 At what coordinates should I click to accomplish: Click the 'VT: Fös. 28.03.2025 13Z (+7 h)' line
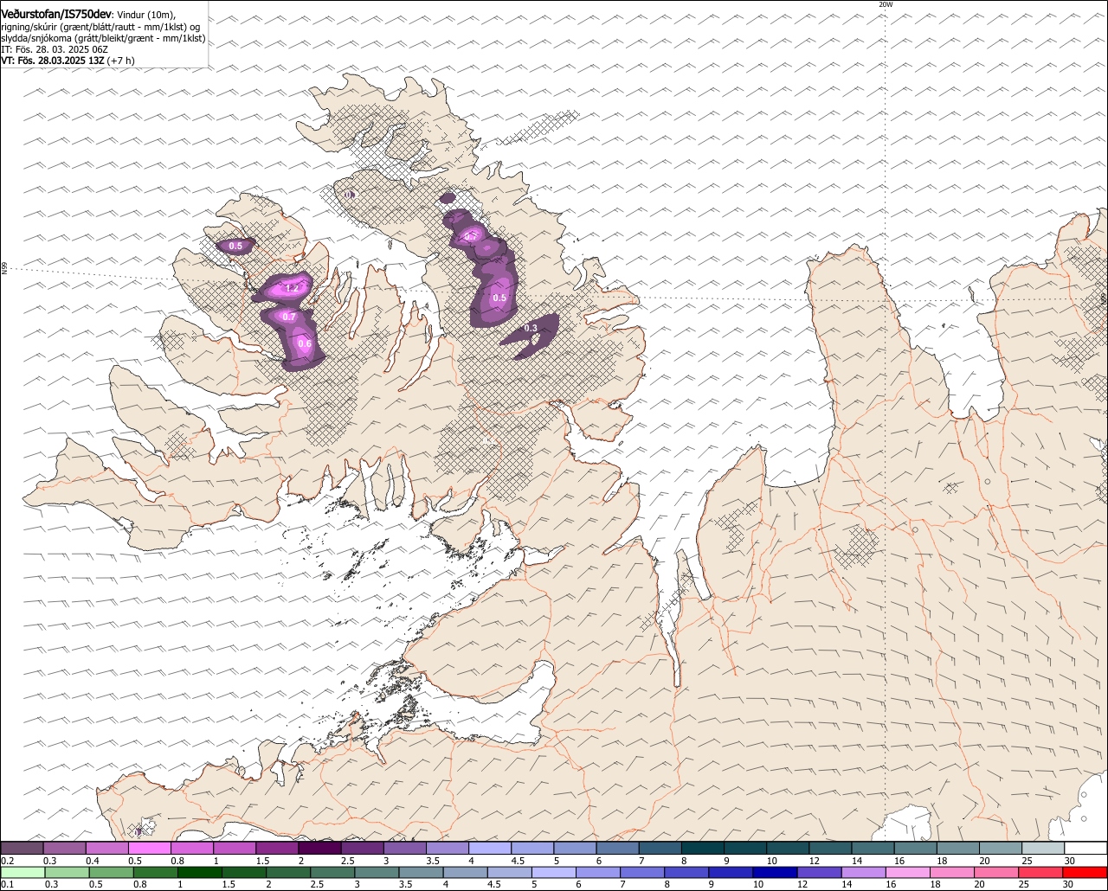(68, 61)
